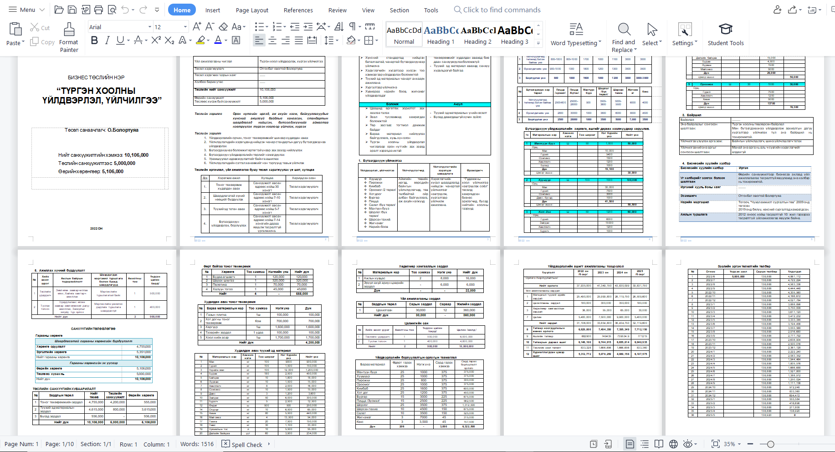Click the Home tab button
This screenshot has width=835, height=452.
click(182, 10)
